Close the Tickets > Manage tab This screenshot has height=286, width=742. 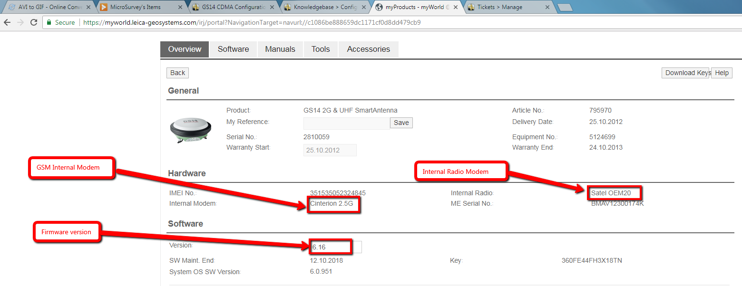tap(547, 7)
